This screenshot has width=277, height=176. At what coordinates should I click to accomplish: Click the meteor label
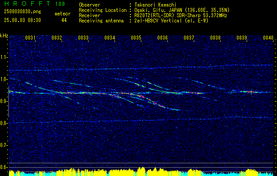[63, 14]
